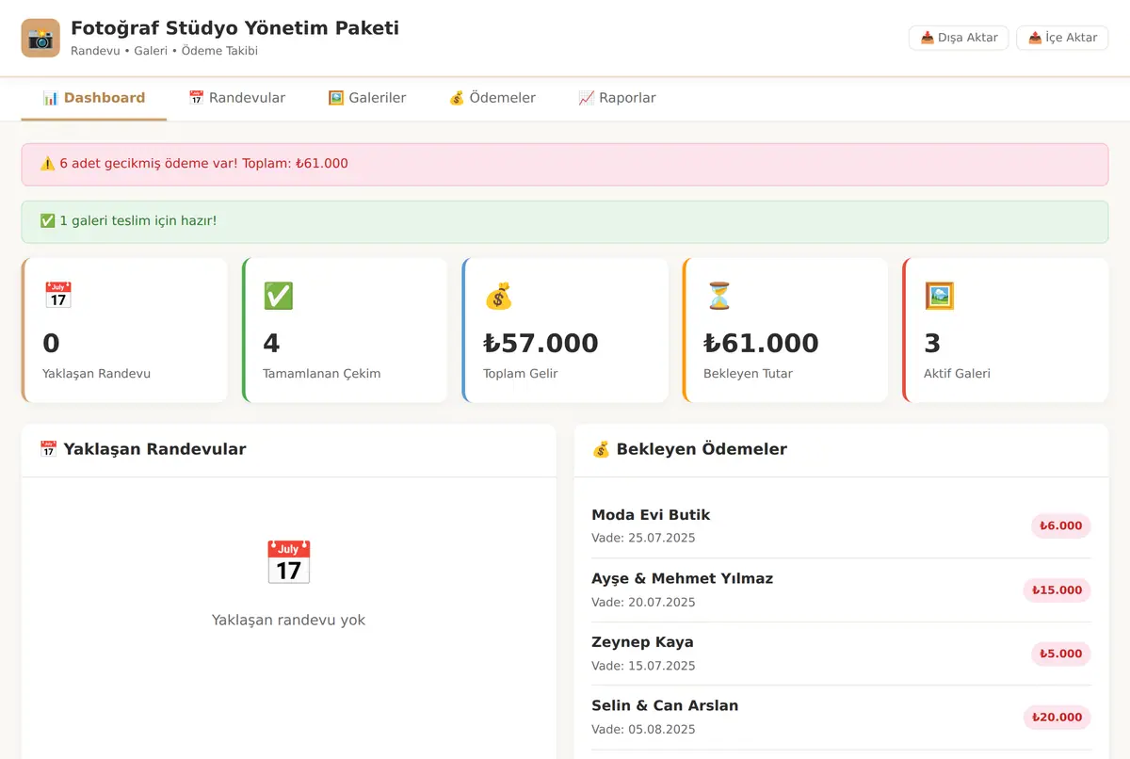
Task: Click the Dışa Aktar export button
Action: (959, 38)
